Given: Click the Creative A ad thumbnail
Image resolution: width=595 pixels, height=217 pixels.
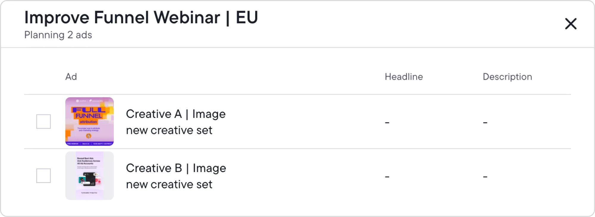Looking at the screenshot, I should [89, 121].
